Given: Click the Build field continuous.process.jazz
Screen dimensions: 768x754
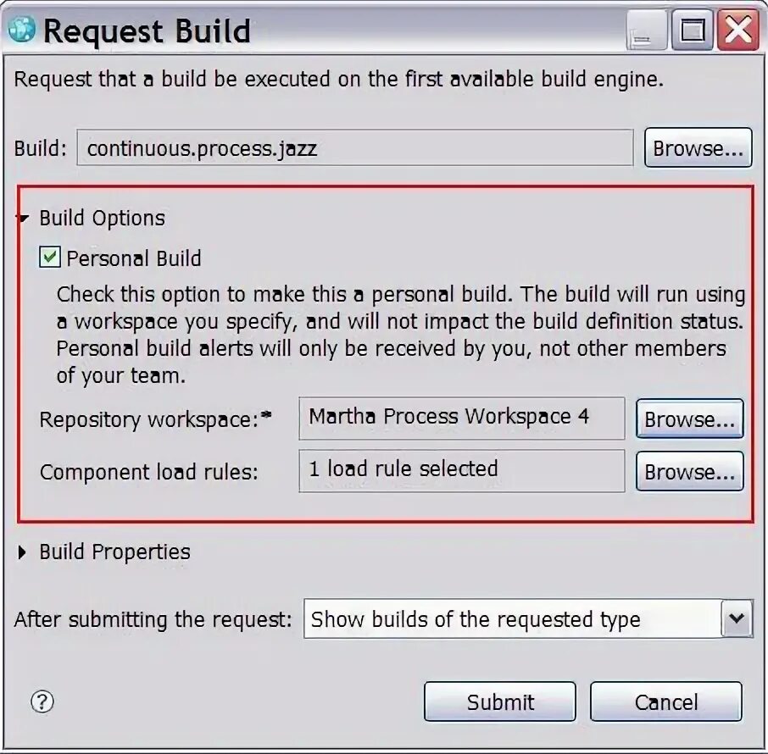Looking at the screenshot, I should coord(355,148).
